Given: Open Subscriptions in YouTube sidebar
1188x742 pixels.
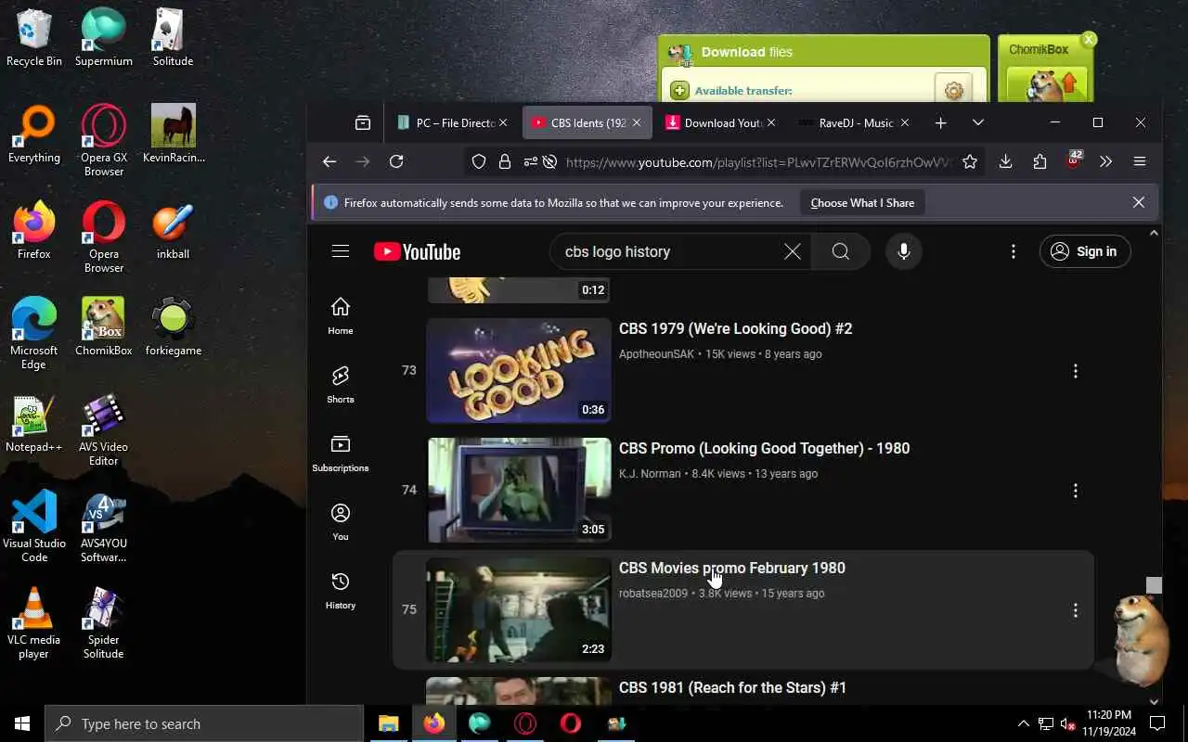Looking at the screenshot, I should pos(341,453).
